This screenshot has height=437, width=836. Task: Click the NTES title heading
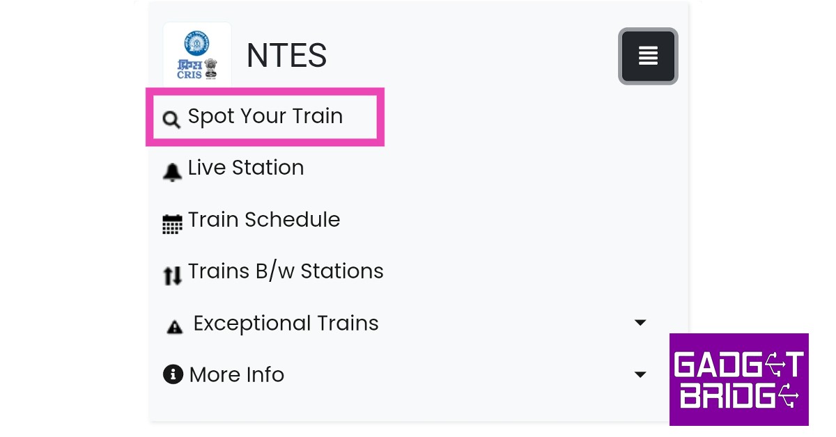pyautogui.click(x=286, y=55)
